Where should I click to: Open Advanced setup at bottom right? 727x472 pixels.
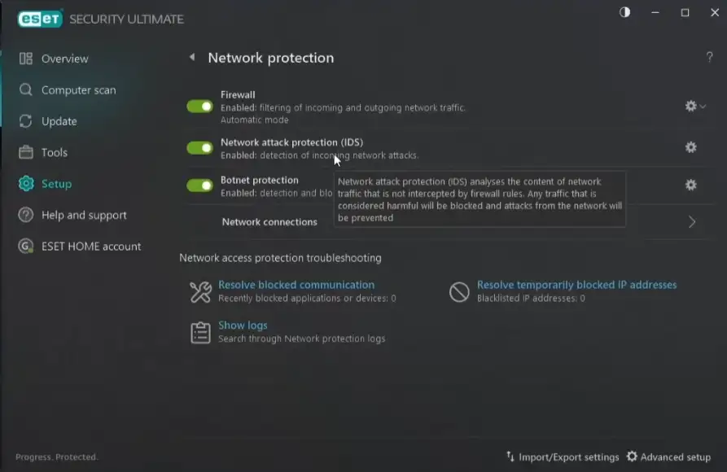(675, 457)
